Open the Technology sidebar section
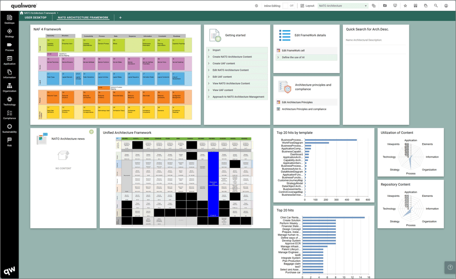The height and width of the screenshot is (279, 456). coord(9,101)
